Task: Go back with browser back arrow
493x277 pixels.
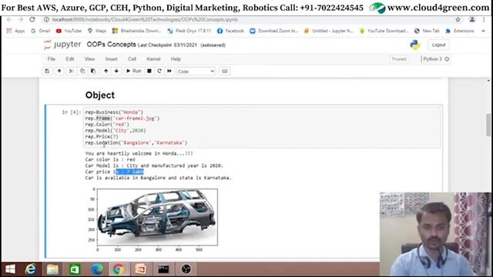Action: (9, 19)
